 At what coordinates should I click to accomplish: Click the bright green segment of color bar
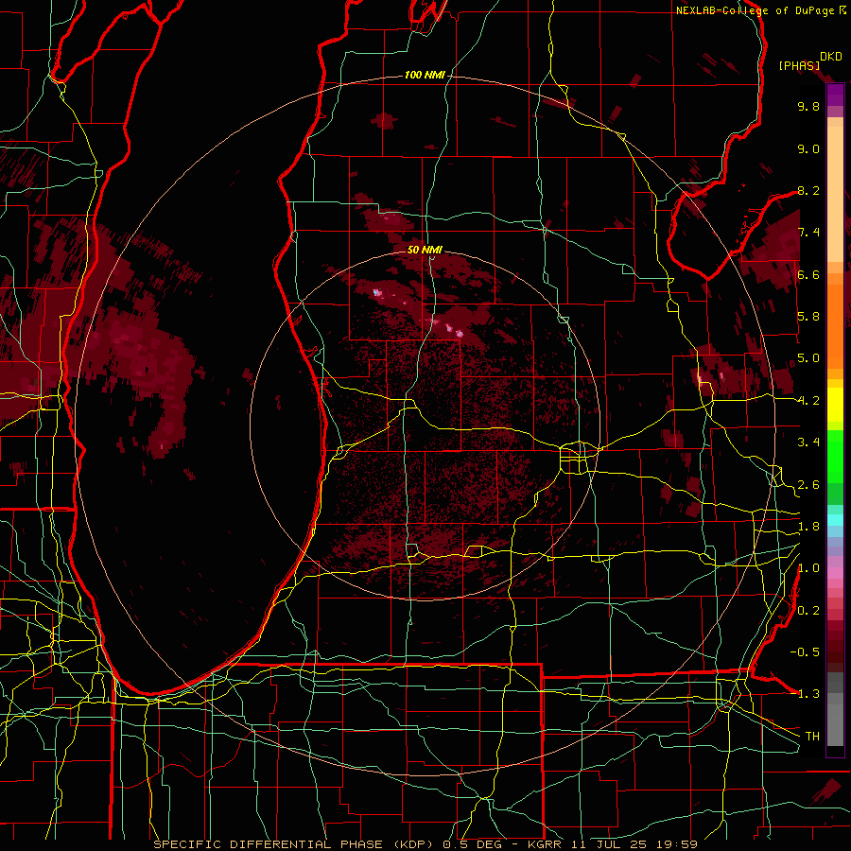[835, 457]
